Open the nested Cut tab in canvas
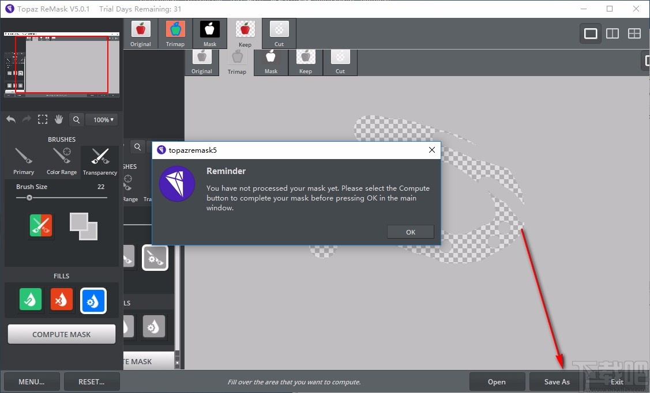Screen dimensions: 650x393 point(340,62)
